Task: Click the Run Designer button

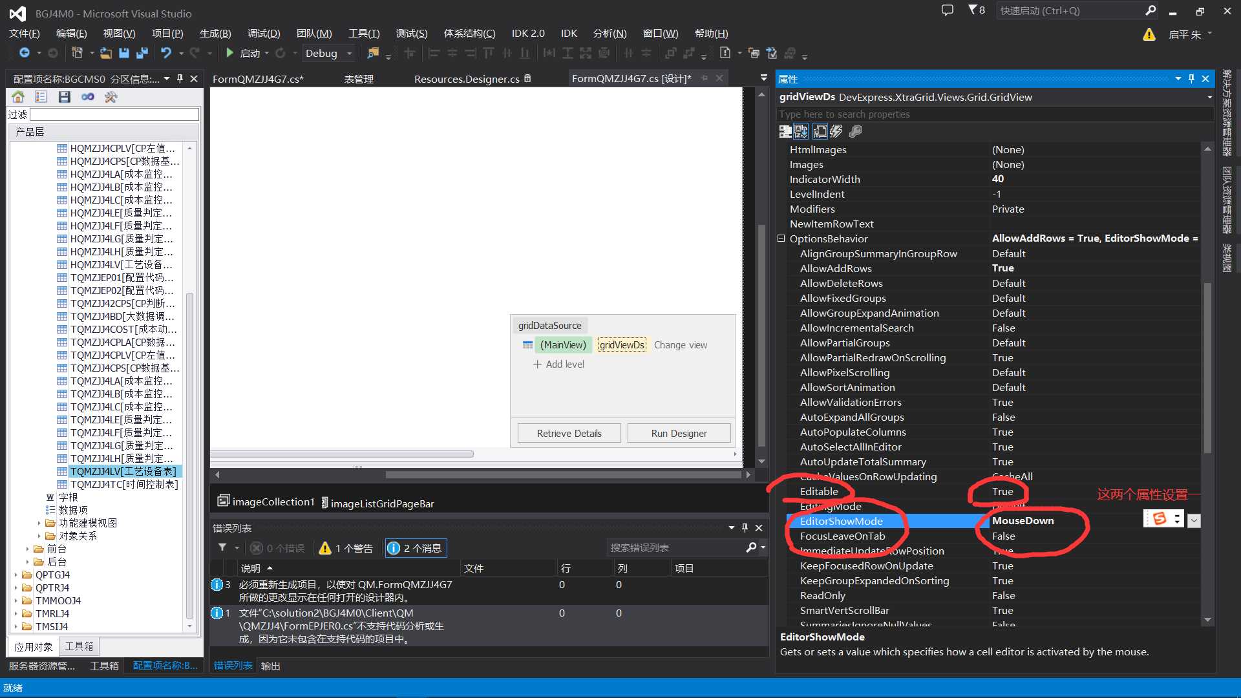Action: (679, 433)
